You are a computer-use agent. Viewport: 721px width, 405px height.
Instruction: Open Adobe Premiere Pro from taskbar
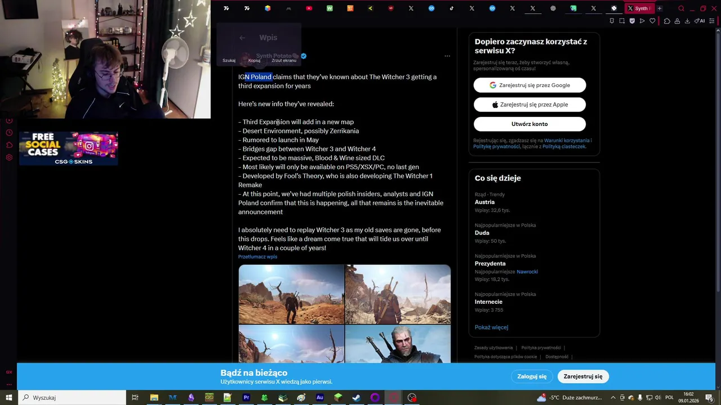[246, 398]
